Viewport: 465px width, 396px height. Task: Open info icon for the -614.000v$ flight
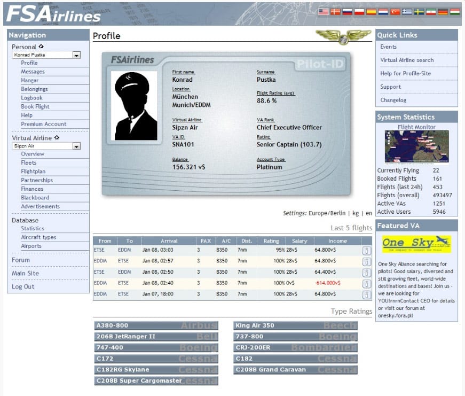(366, 283)
